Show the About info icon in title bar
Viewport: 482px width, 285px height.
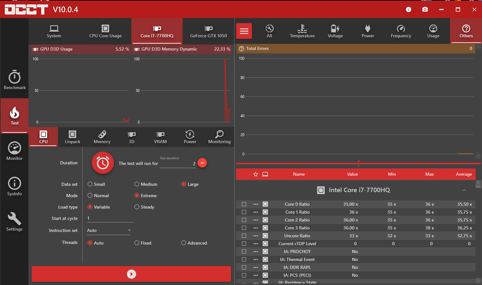[409, 9]
